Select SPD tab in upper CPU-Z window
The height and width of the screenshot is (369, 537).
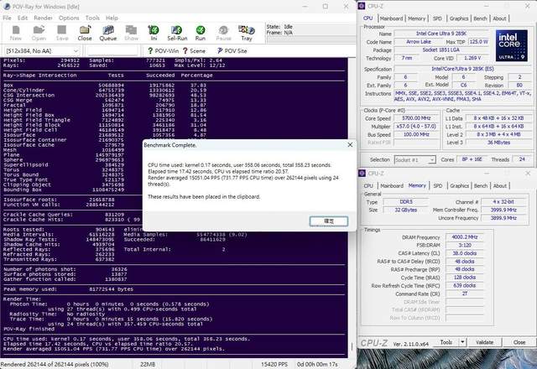point(437,18)
